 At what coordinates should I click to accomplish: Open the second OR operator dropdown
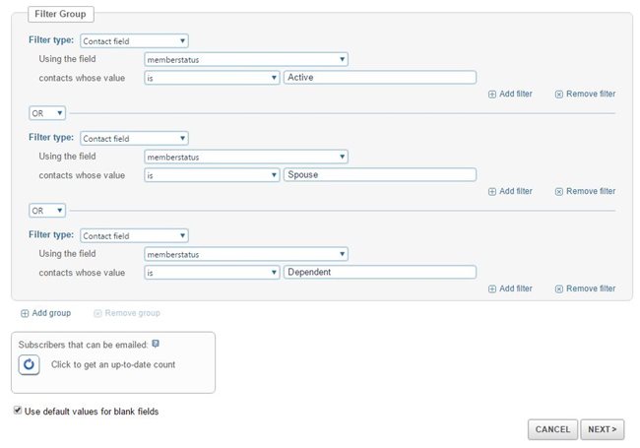coord(47,211)
